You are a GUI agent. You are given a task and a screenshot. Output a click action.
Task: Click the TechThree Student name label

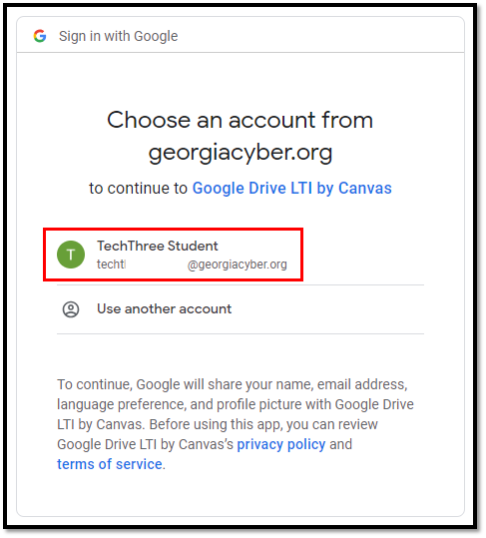coord(158,246)
